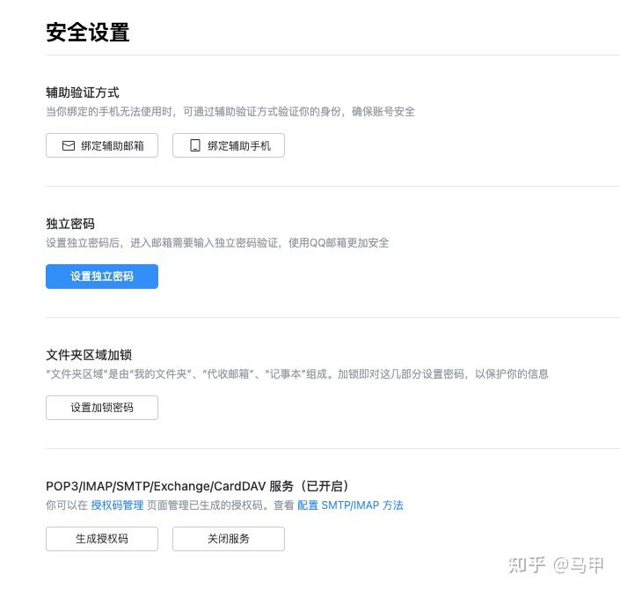
Task: Generate an authorization code via 生成授权码
Action: coord(102,539)
